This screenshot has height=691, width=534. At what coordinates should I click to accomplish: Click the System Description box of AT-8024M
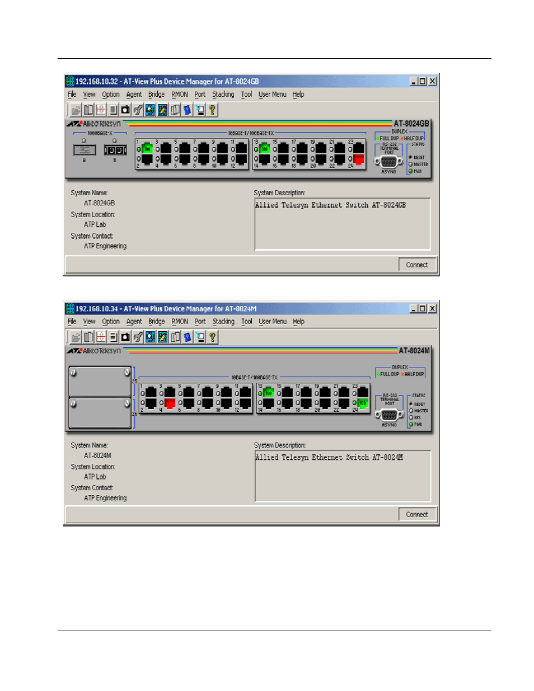(x=343, y=476)
